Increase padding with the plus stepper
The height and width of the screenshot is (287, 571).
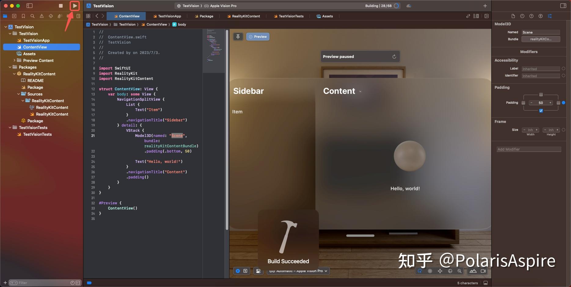[x=551, y=103]
